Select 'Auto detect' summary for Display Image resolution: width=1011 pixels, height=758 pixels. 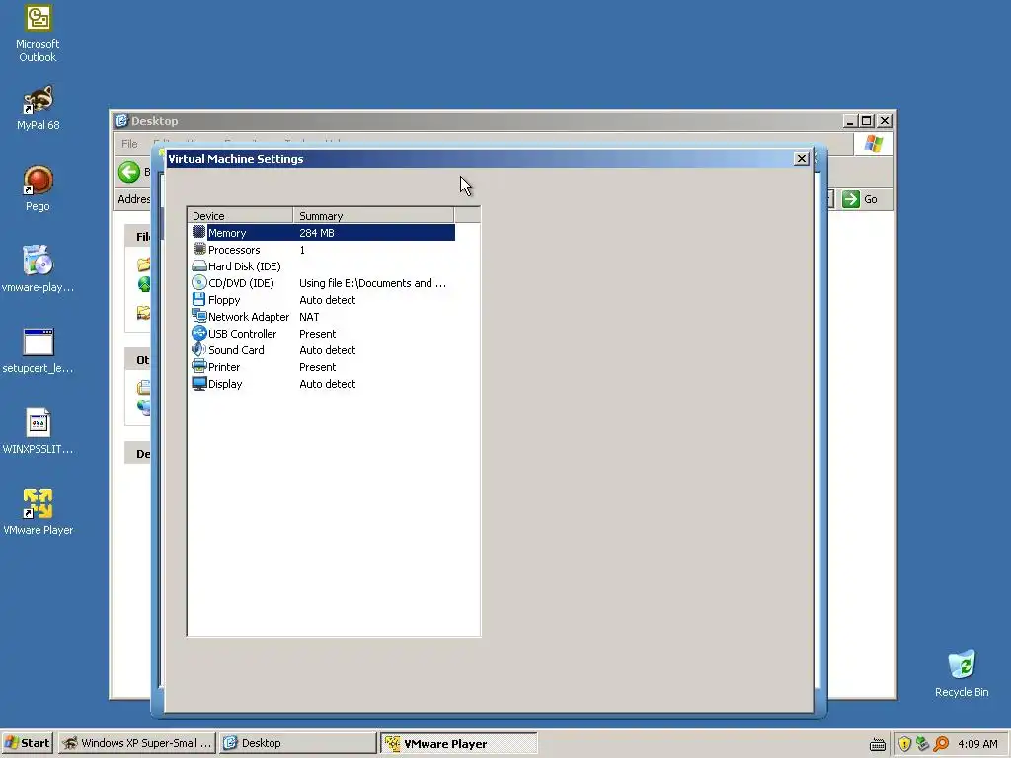327,384
